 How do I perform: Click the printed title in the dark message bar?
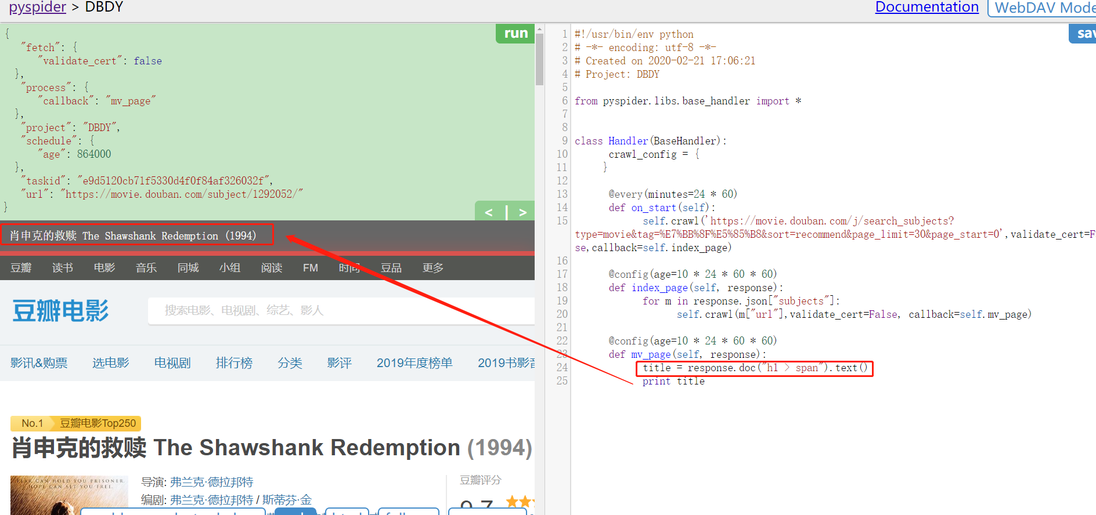click(133, 236)
